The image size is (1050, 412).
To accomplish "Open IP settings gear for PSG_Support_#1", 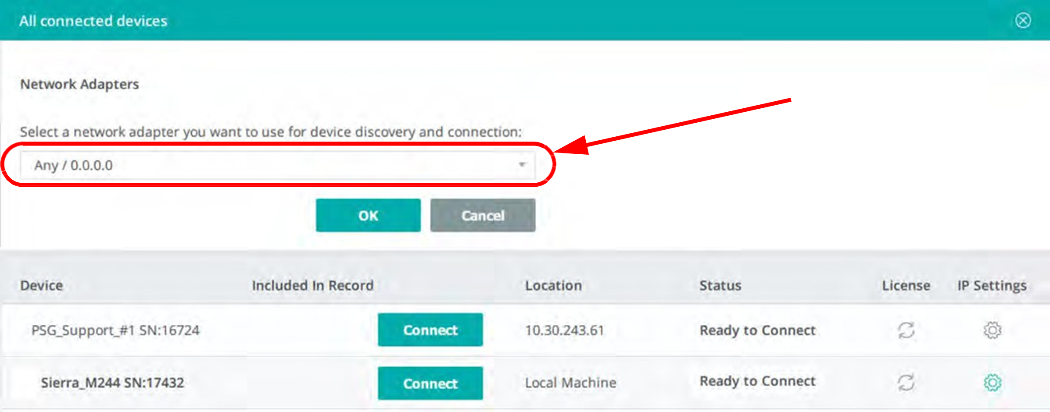I will coord(992,330).
